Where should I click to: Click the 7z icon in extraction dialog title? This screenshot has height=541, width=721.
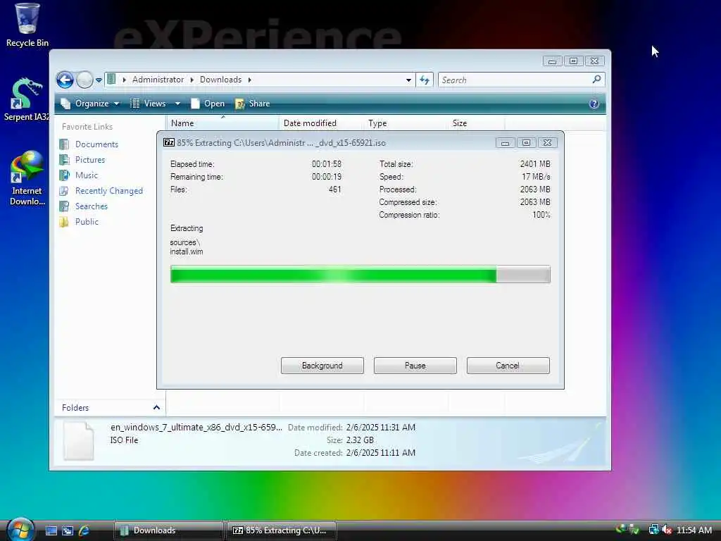[x=169, y=142]
